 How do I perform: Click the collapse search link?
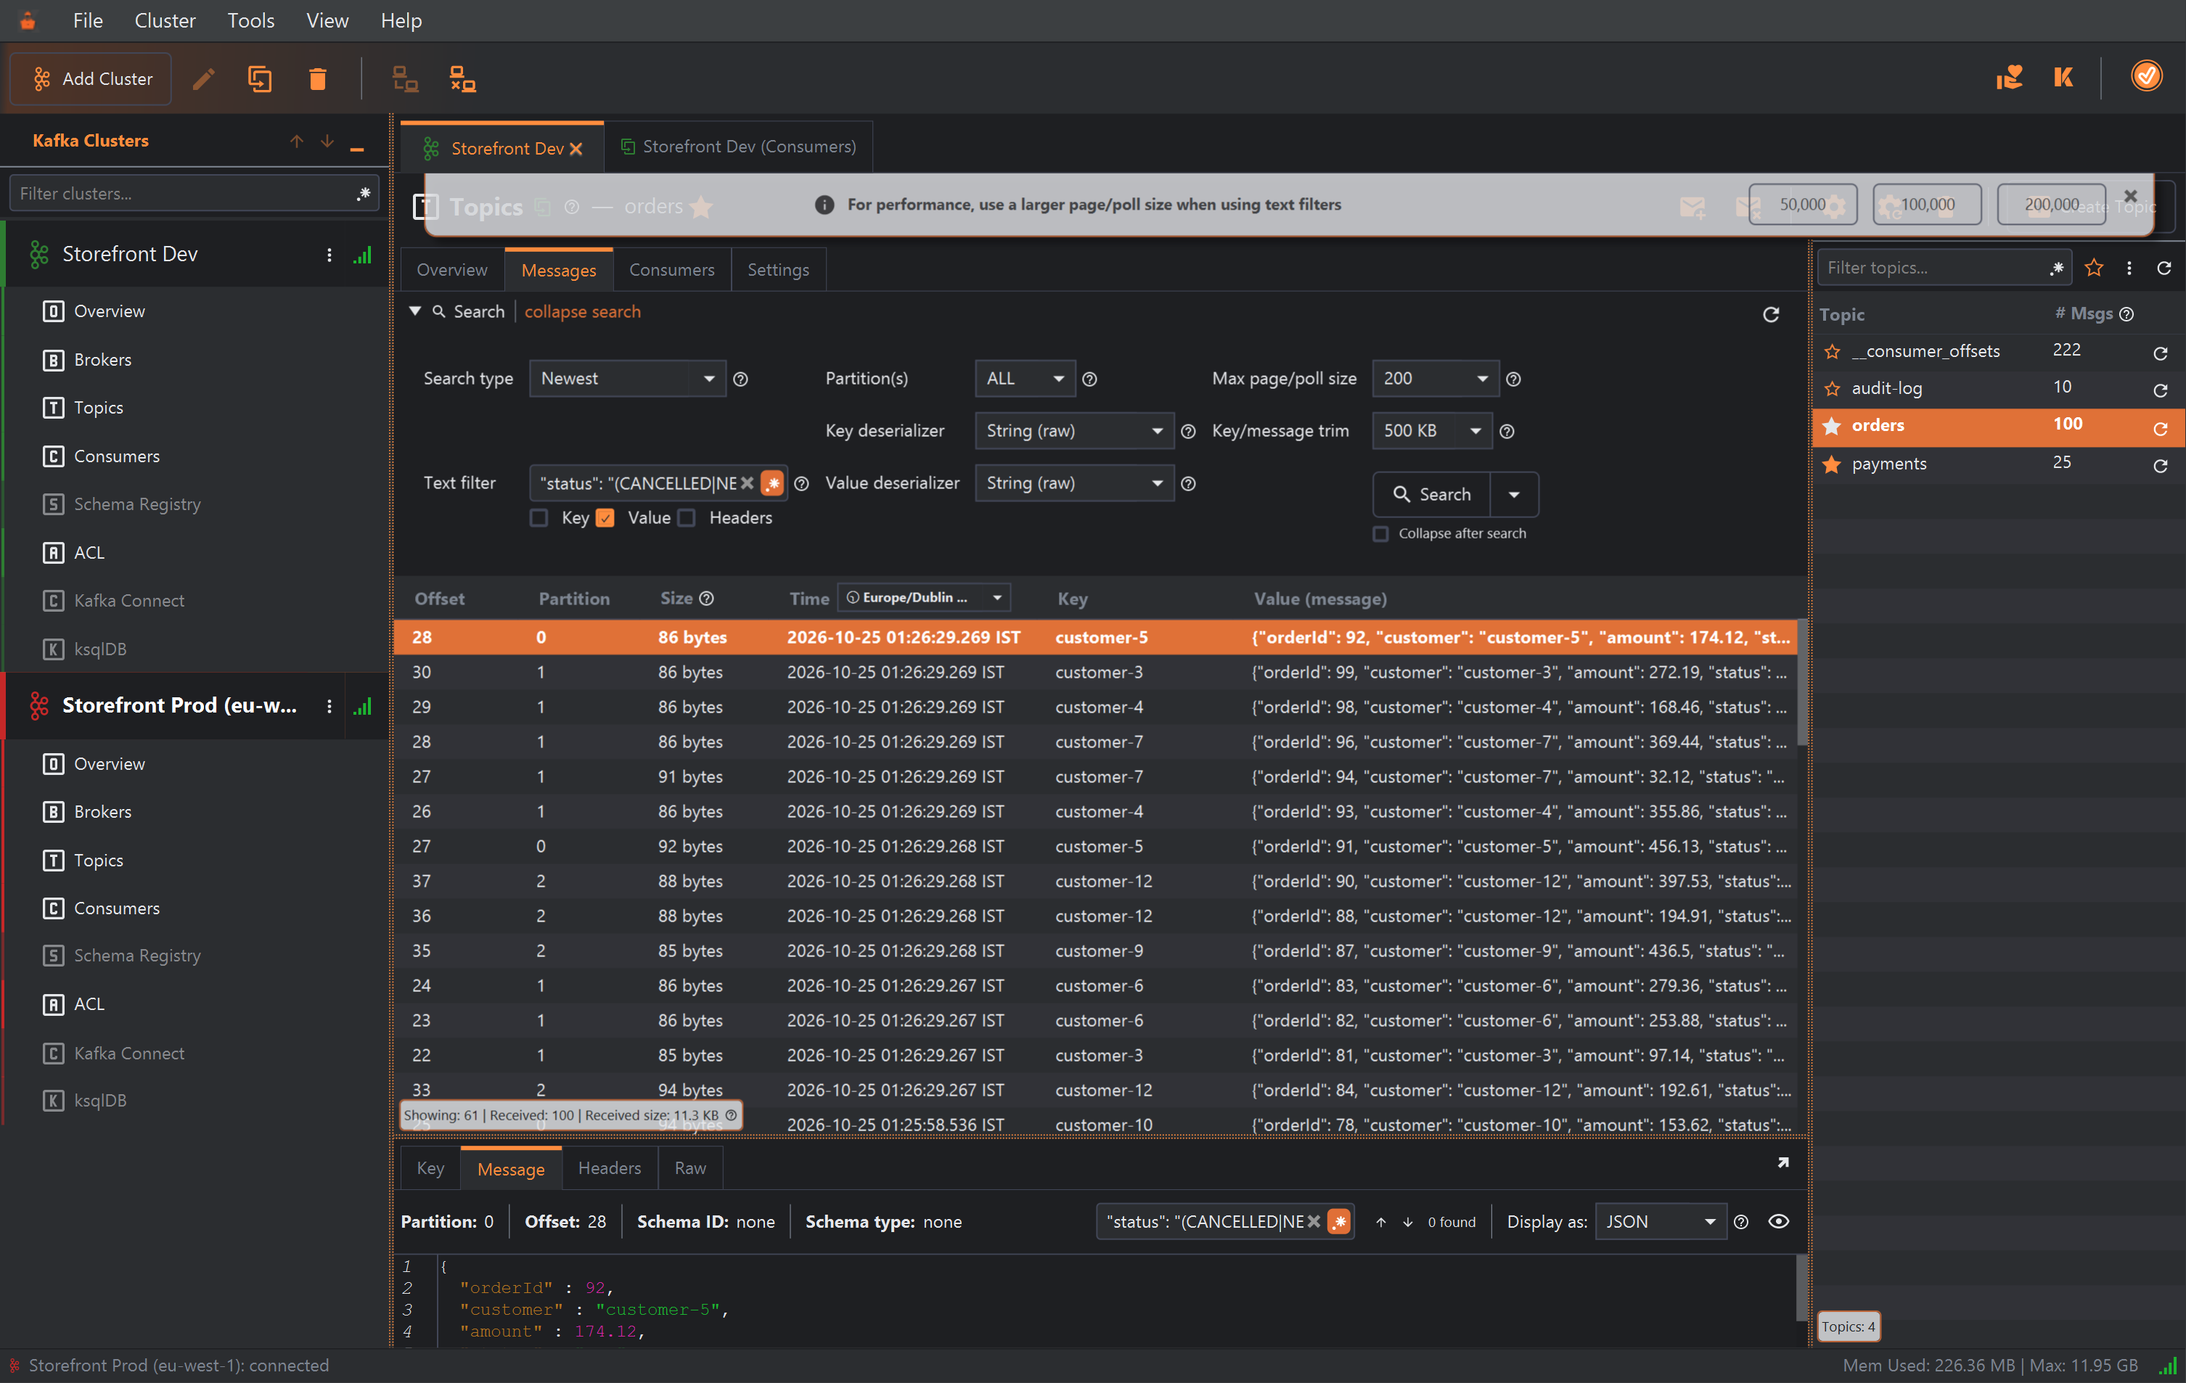point(582,311)
